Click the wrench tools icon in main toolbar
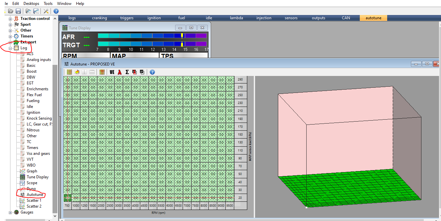441x221 pixels. (46, 11)
